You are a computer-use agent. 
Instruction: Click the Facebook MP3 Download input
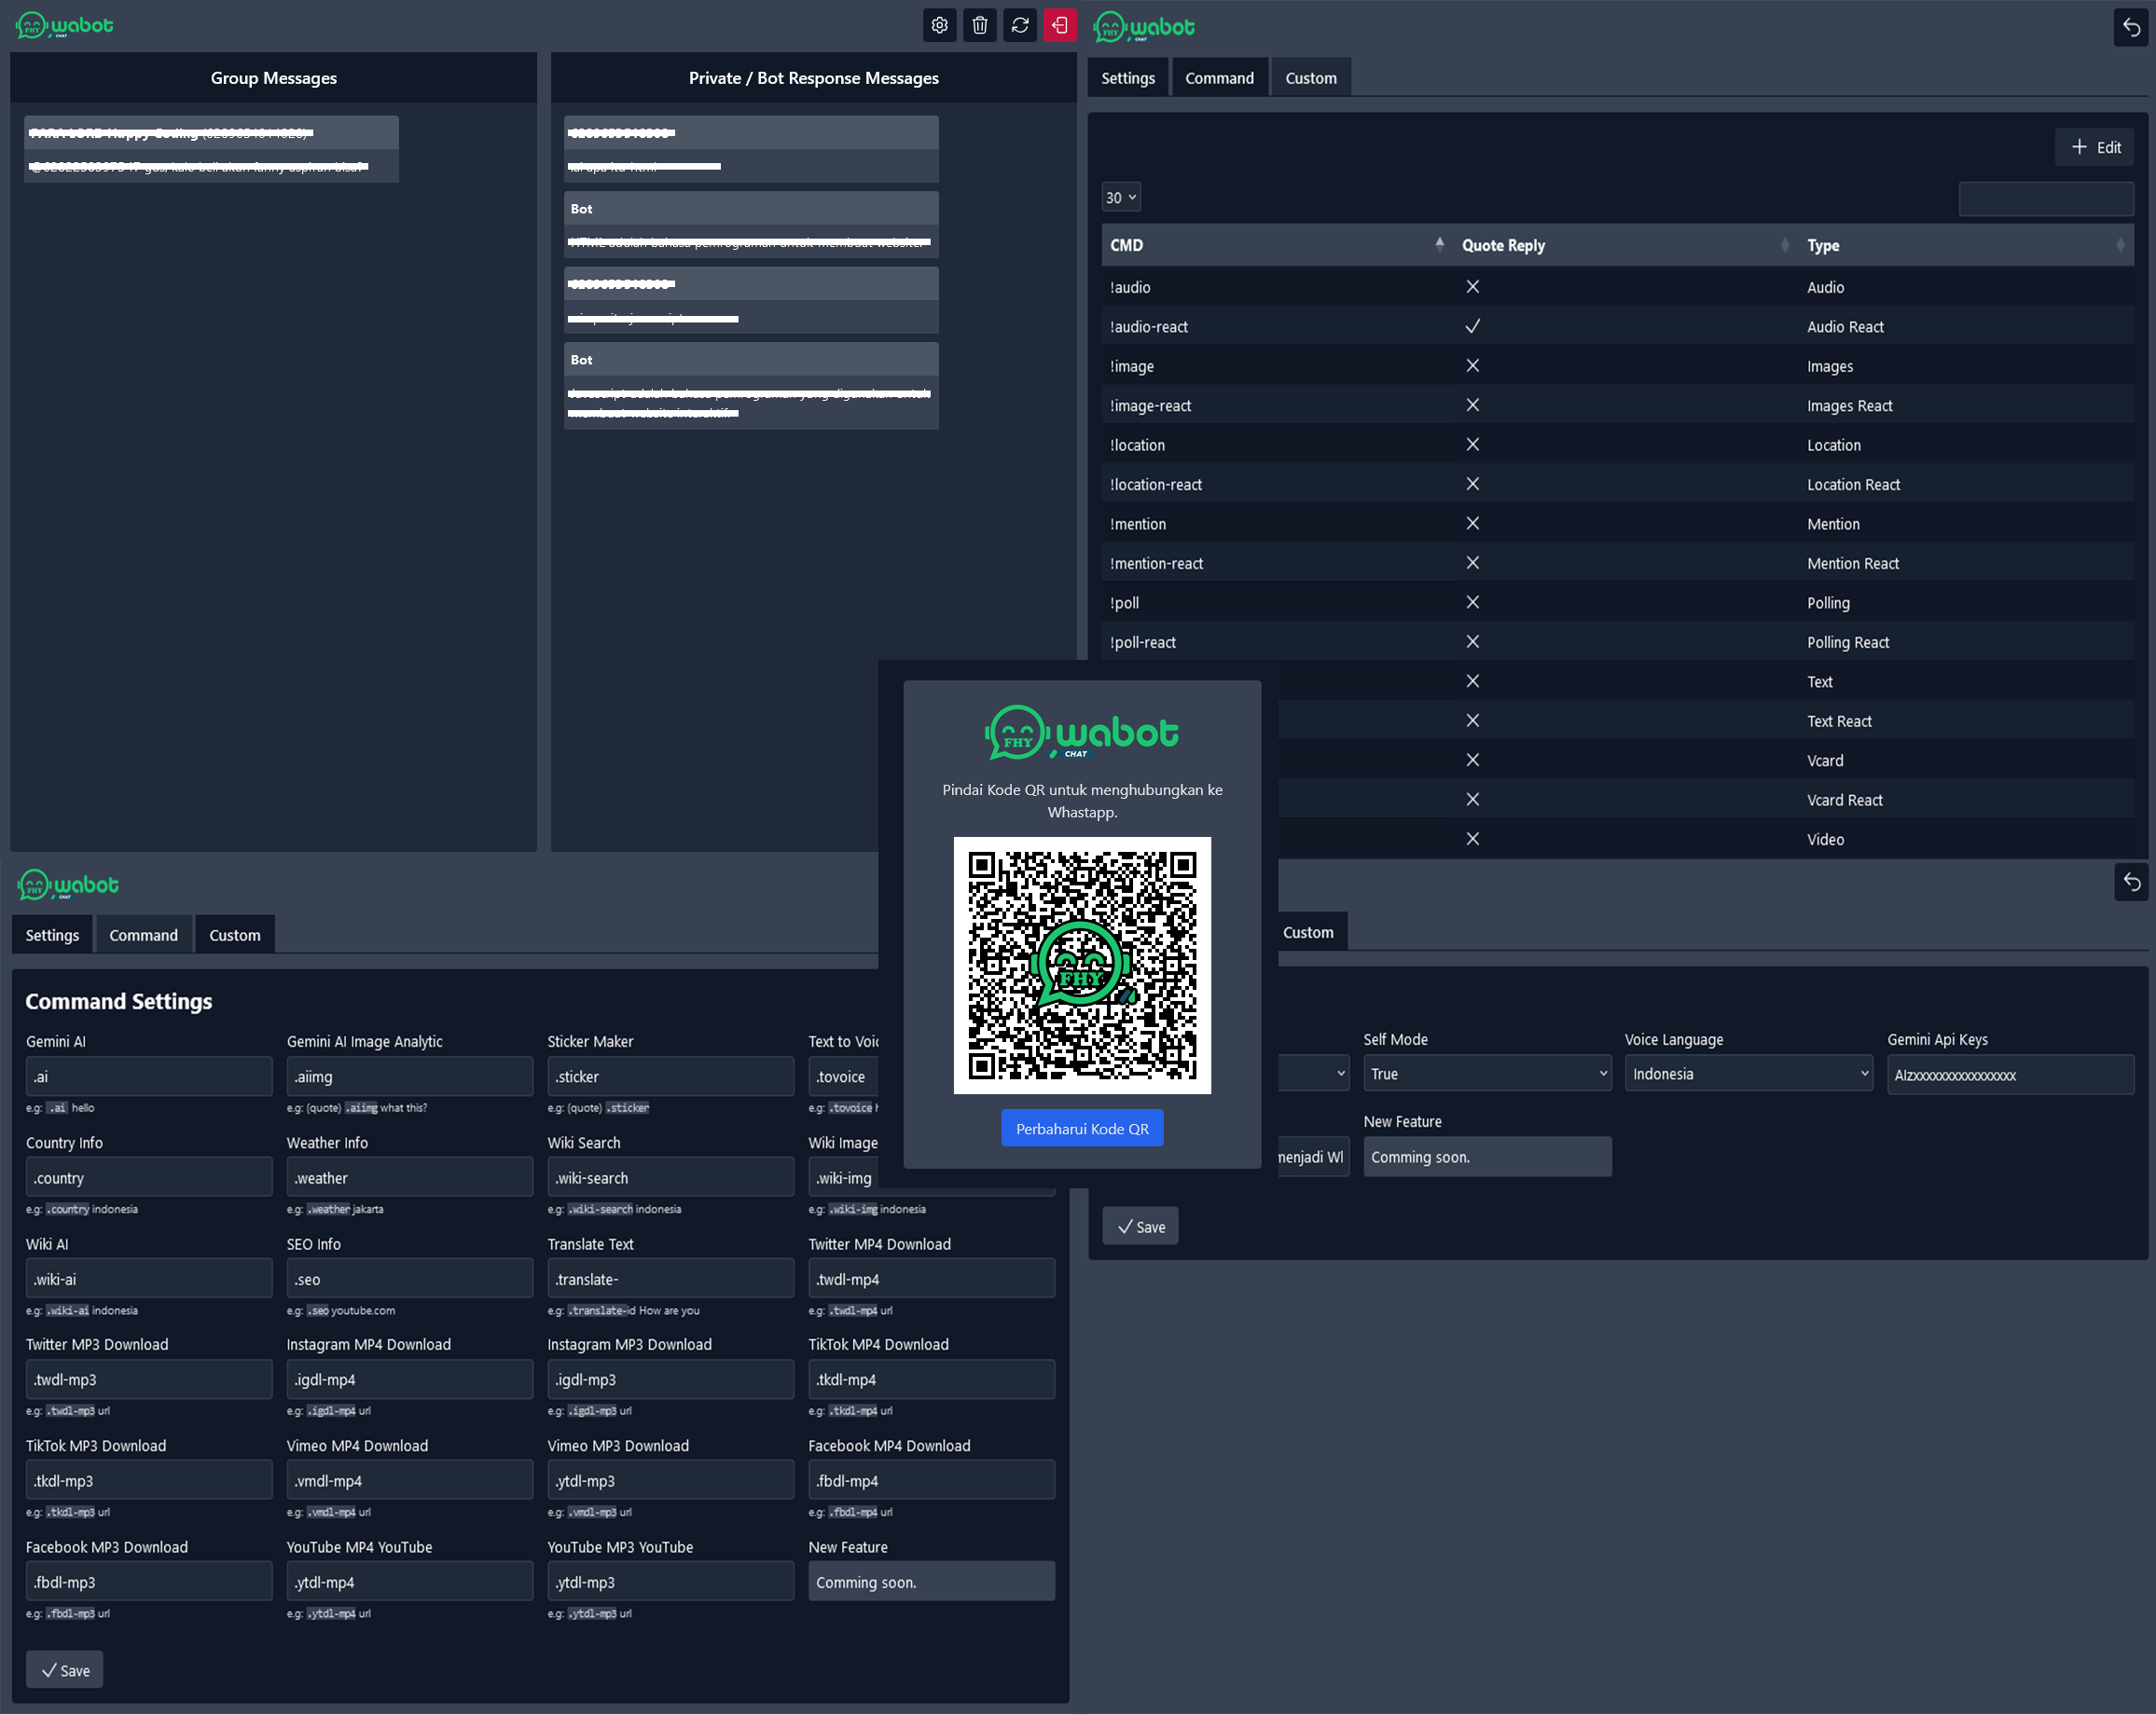coord(149,1582)
